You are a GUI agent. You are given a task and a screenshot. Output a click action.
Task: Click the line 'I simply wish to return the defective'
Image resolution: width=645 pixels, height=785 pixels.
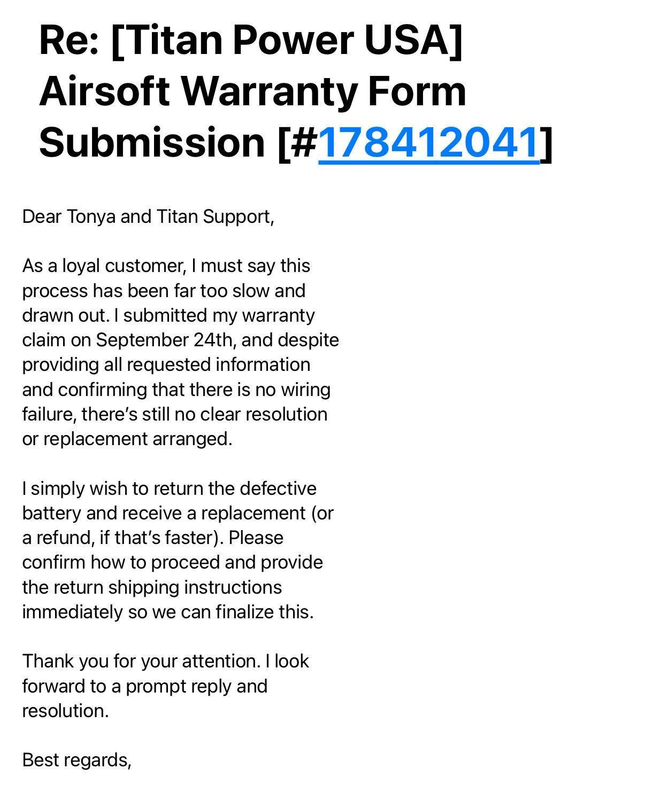[169, 488]
